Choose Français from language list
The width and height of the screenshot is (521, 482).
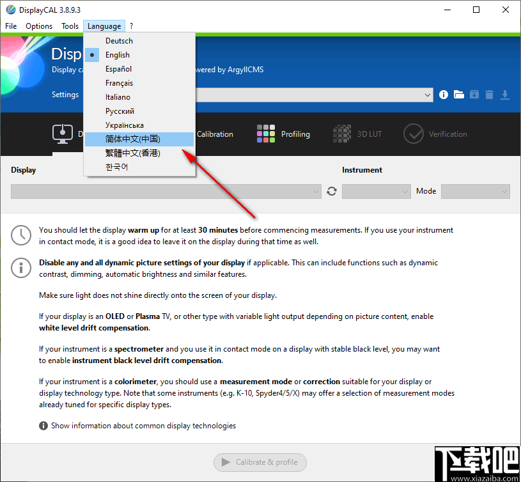click(x=139, y=83)
